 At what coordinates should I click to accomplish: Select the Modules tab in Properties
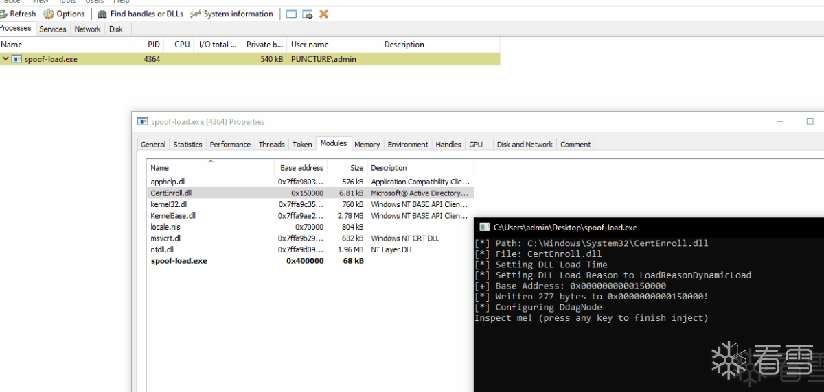click(x=334, y=143)
